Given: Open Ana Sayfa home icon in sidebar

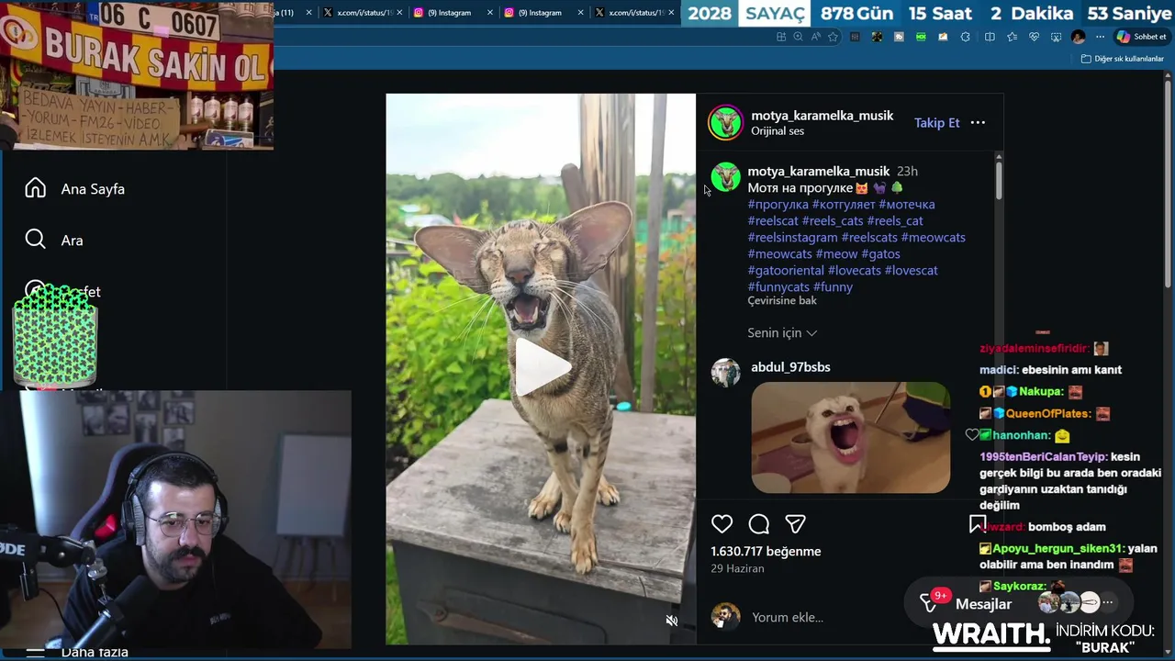Looking at the screenshot, I should [35, 188].
